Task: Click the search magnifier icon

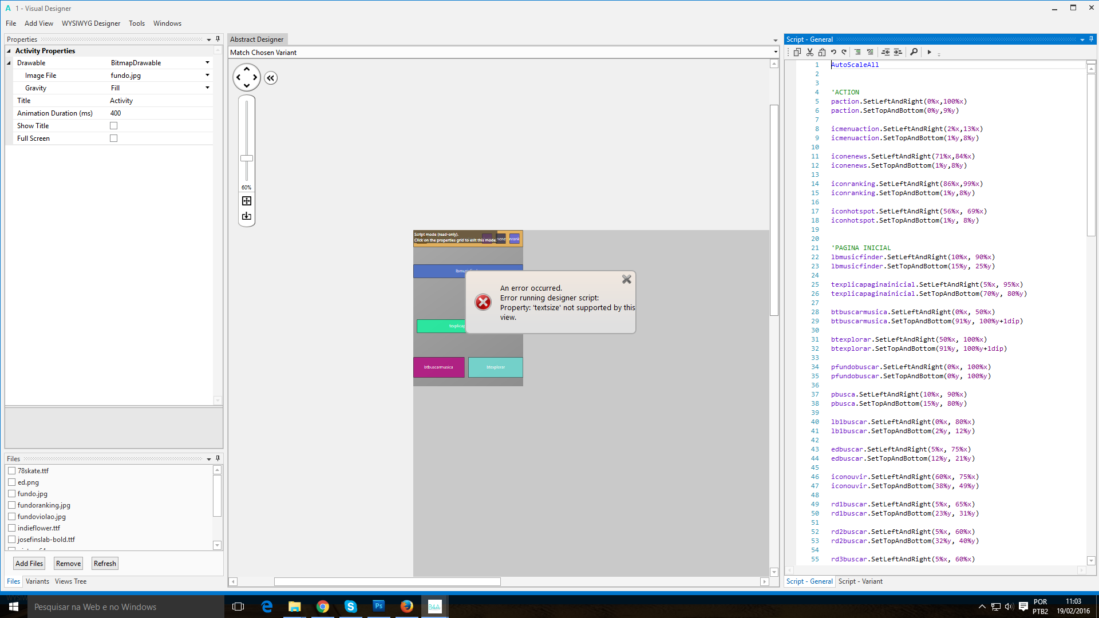Action: tap(914, 52)
